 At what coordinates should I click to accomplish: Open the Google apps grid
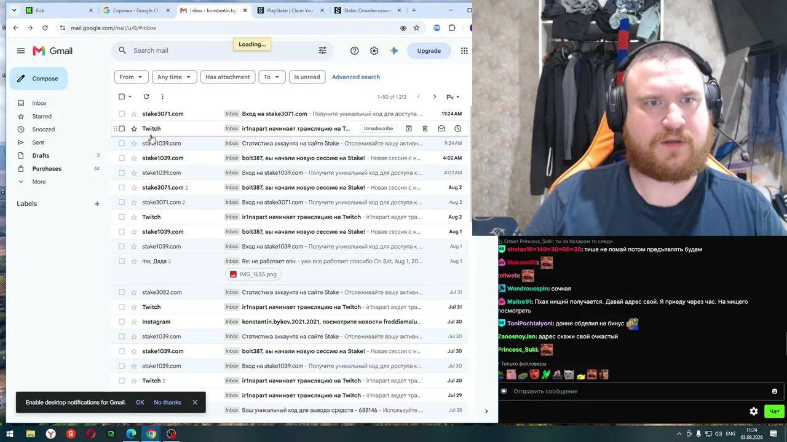point(464,51)
